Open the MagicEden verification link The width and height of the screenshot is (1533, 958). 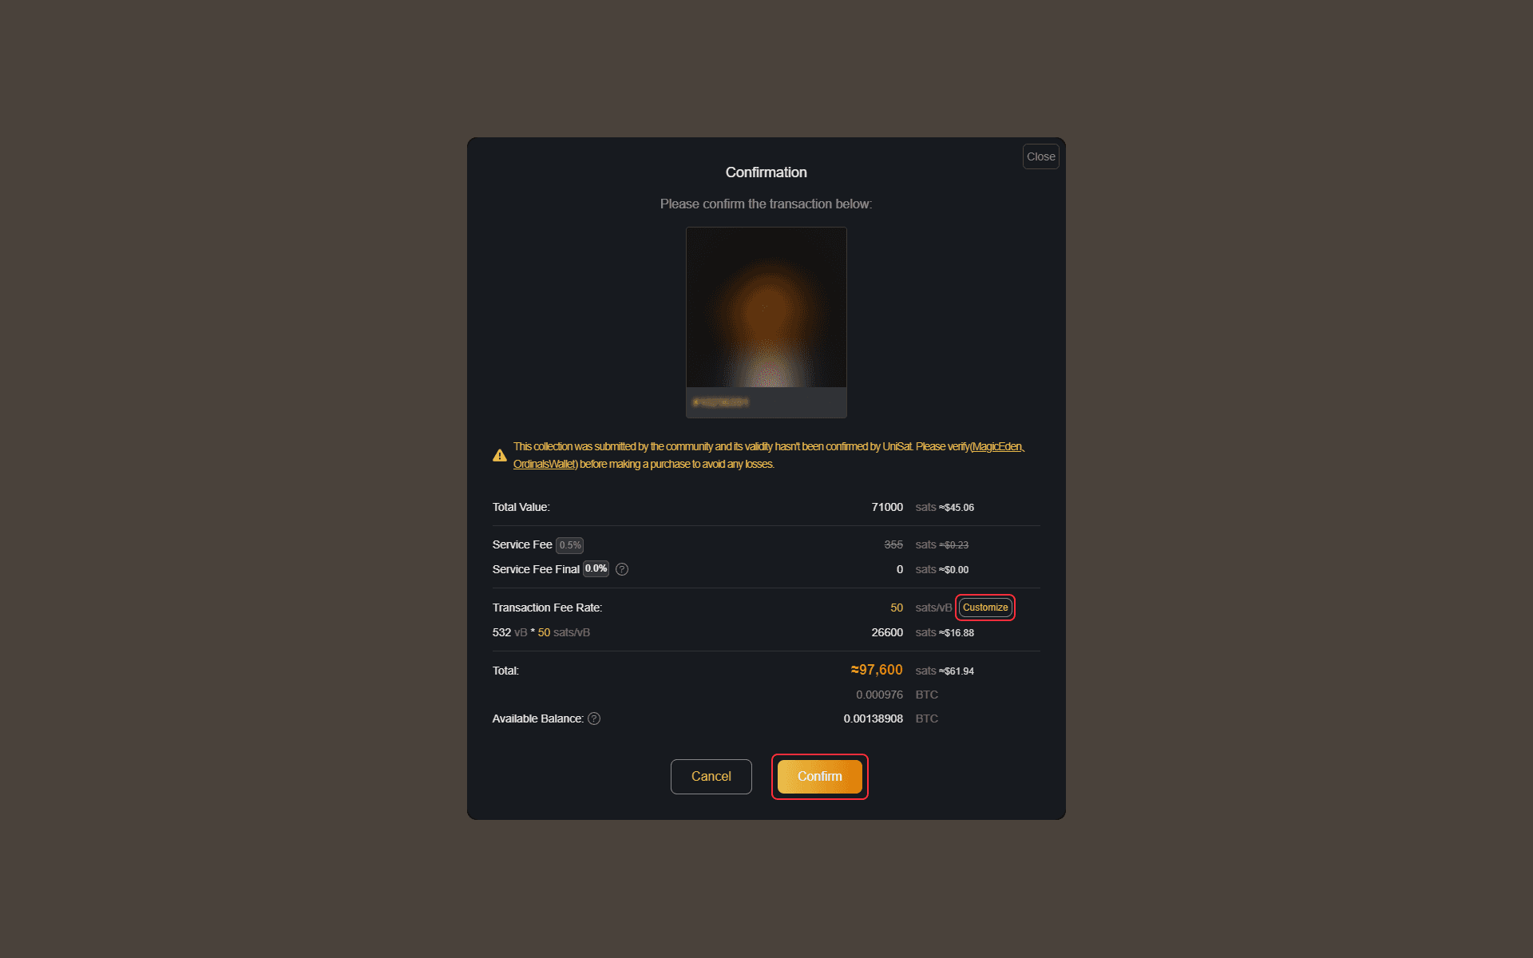(x=996, y=447)
